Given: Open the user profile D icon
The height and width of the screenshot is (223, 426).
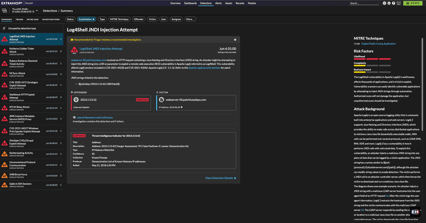Looking at the screenshot, I should click(x=384, y=3).
